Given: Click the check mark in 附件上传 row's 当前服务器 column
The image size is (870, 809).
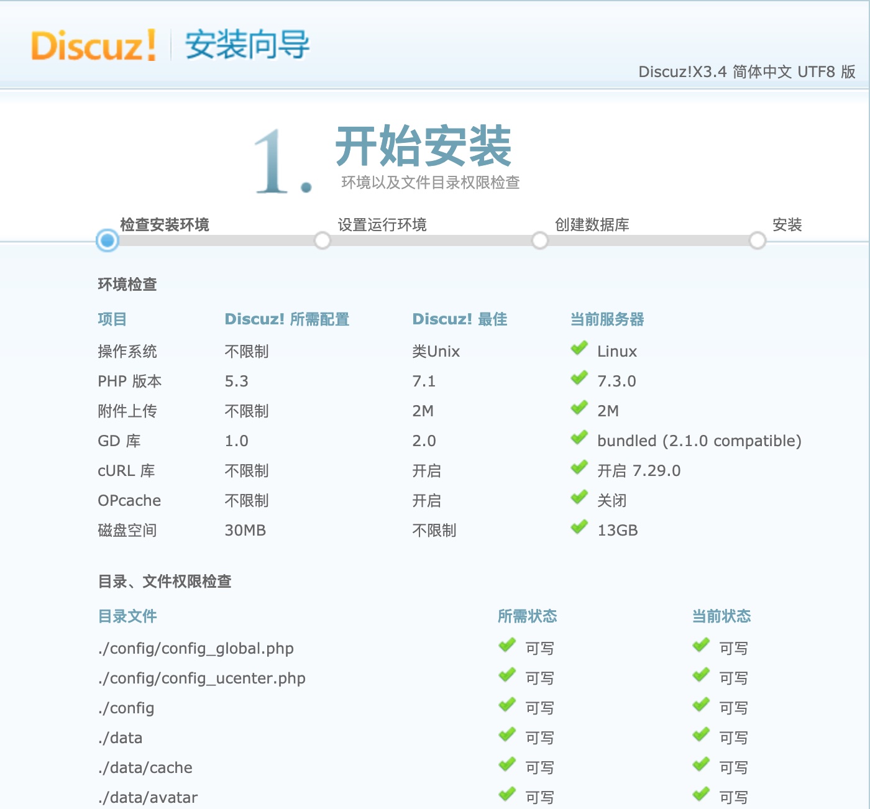Looking at the screenshot, I should click(579, 408).
